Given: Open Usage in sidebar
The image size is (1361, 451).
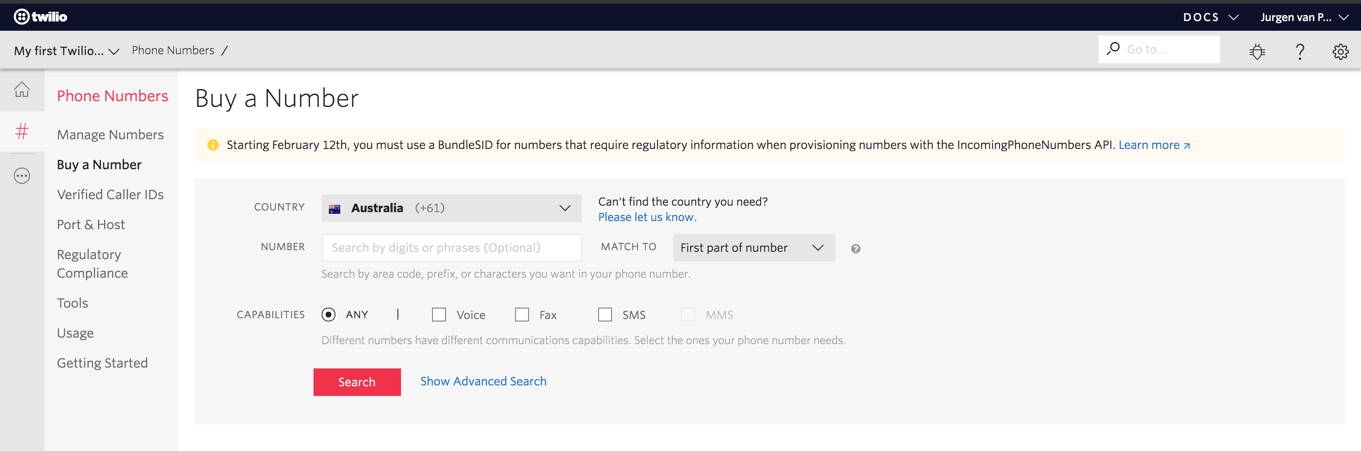Looking at the screenshot, I should (75, 333).
